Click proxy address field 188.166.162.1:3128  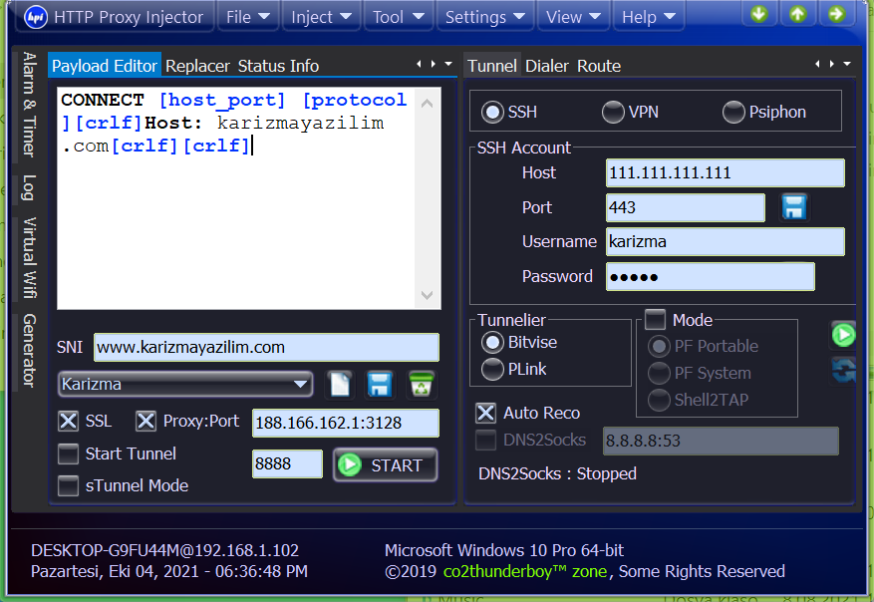pos(346,423)
